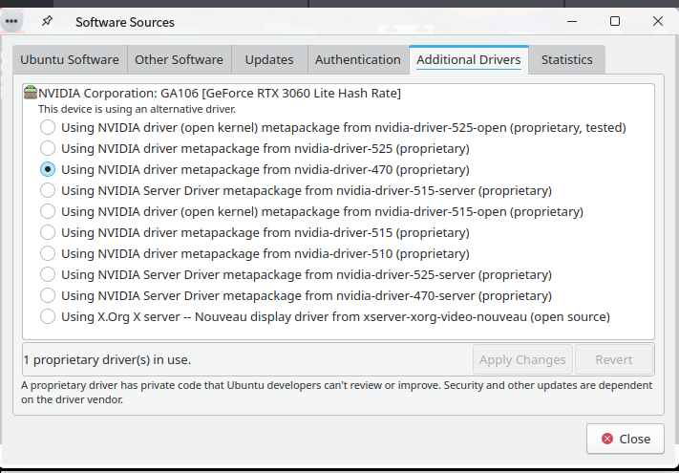Viewport: 679px width, 473px height.
Task: Select nvidia-driver-525-open (proprietary, tested) radio option
Action: [48, 127]
